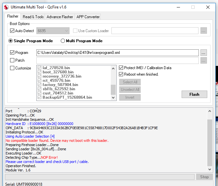Screen dimensions: 218x186
Task: Click 'Sending Loader [8x26_004.ufl]' log line
Action: pyautogui.click(x=36, y=149)
